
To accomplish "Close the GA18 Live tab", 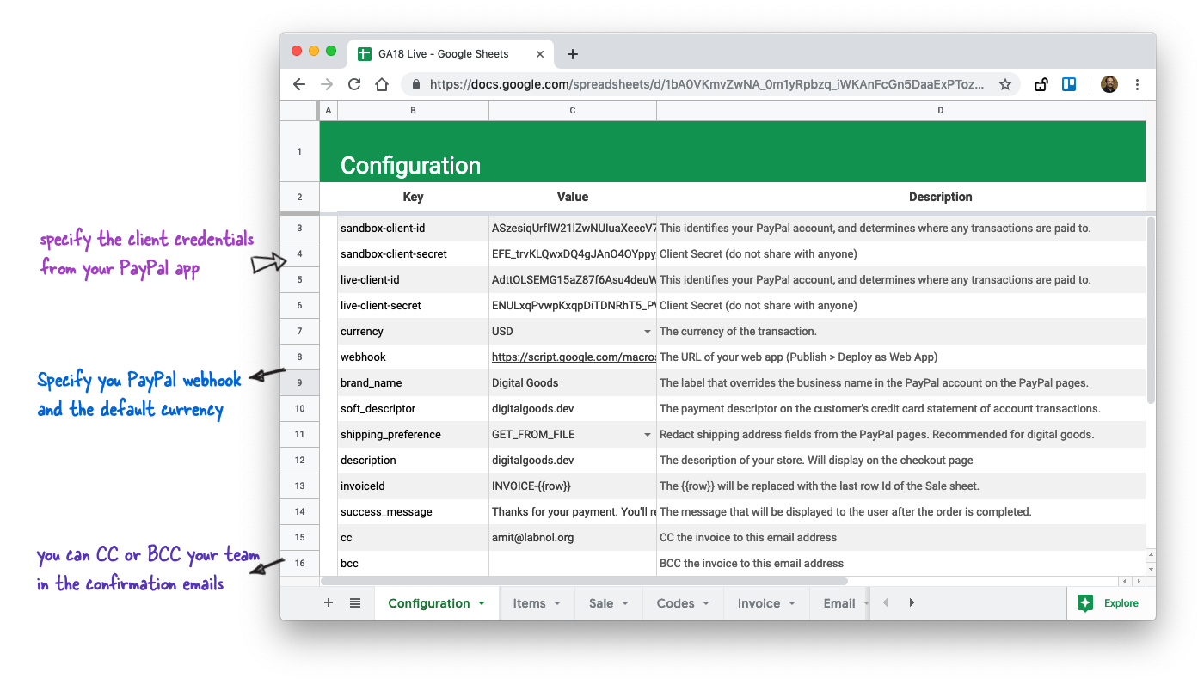I will click(x=540, y=54).
